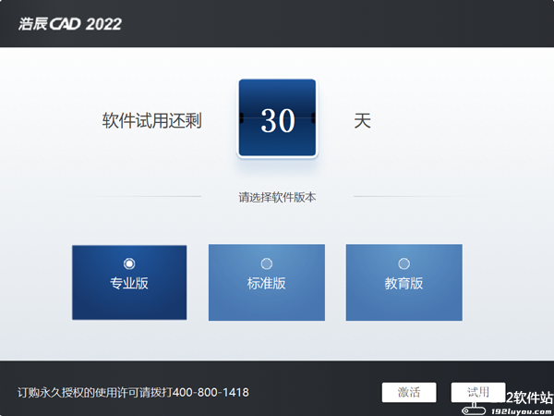Click the 400-800-1418 license purchase text

coord(133,392)
